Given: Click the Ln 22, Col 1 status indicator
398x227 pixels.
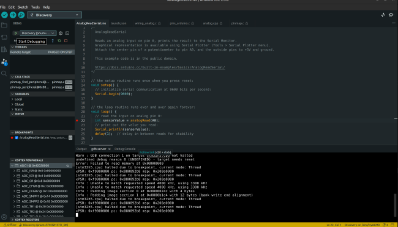Looking at the screenshot, I should pos(334,225).
